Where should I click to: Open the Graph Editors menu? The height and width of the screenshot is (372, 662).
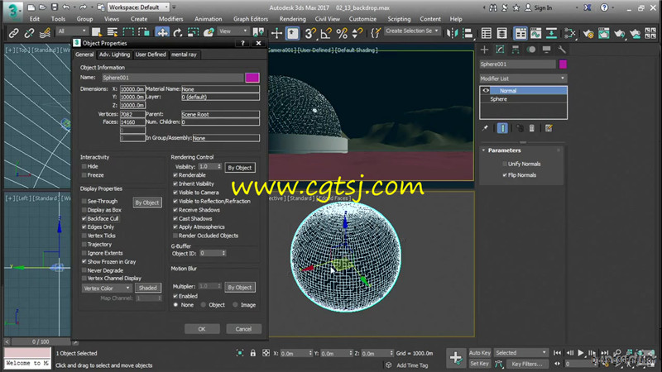click(x=251, y=19)
